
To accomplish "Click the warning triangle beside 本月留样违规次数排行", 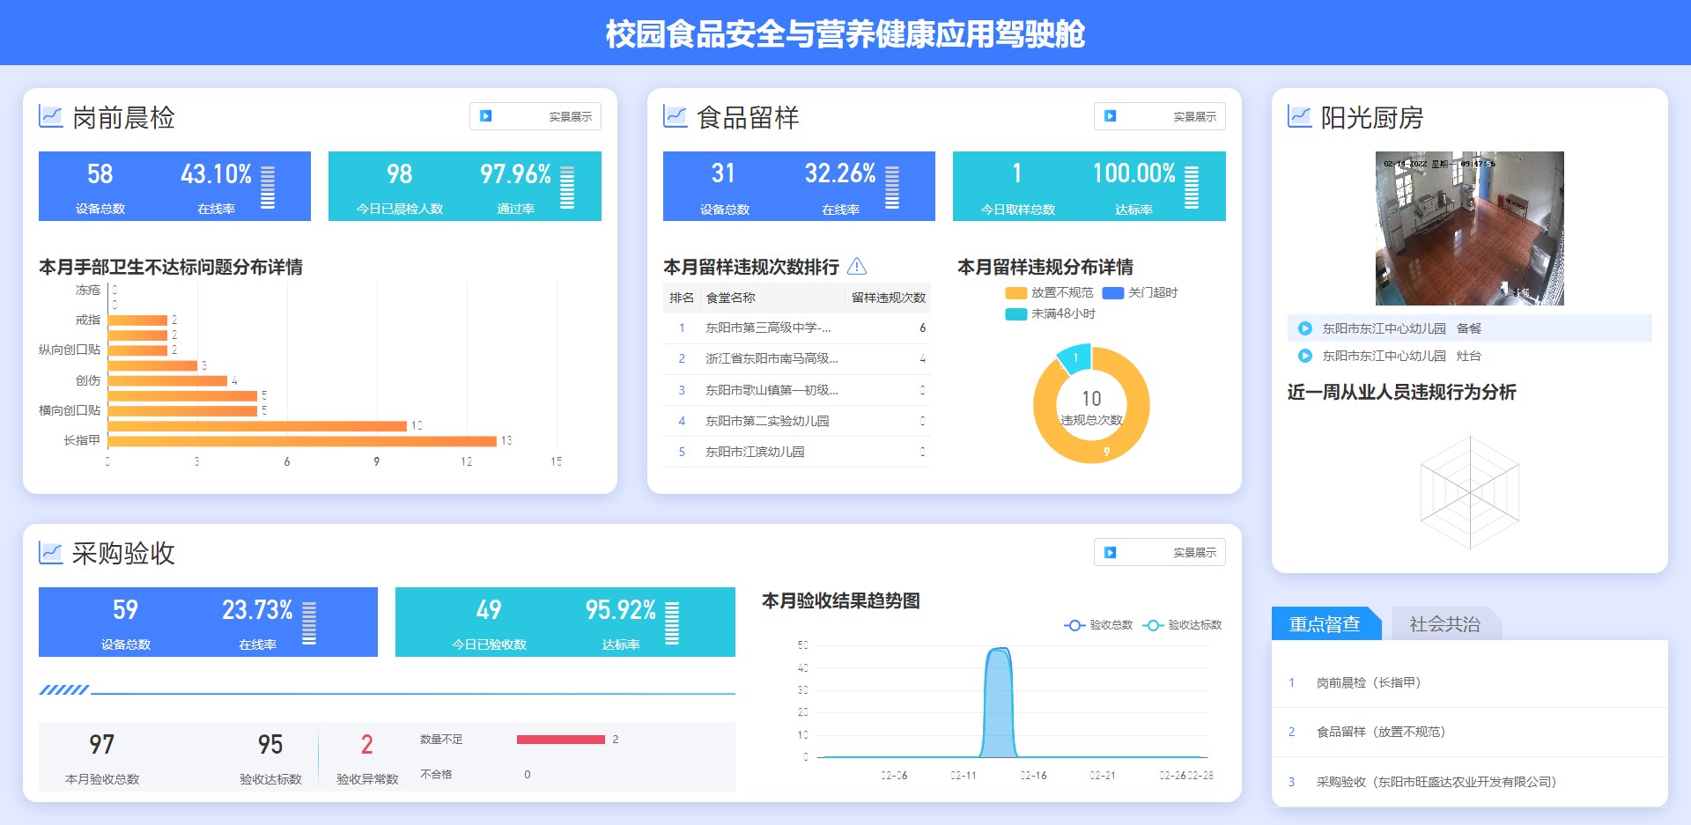I will (x=856, y=266).
